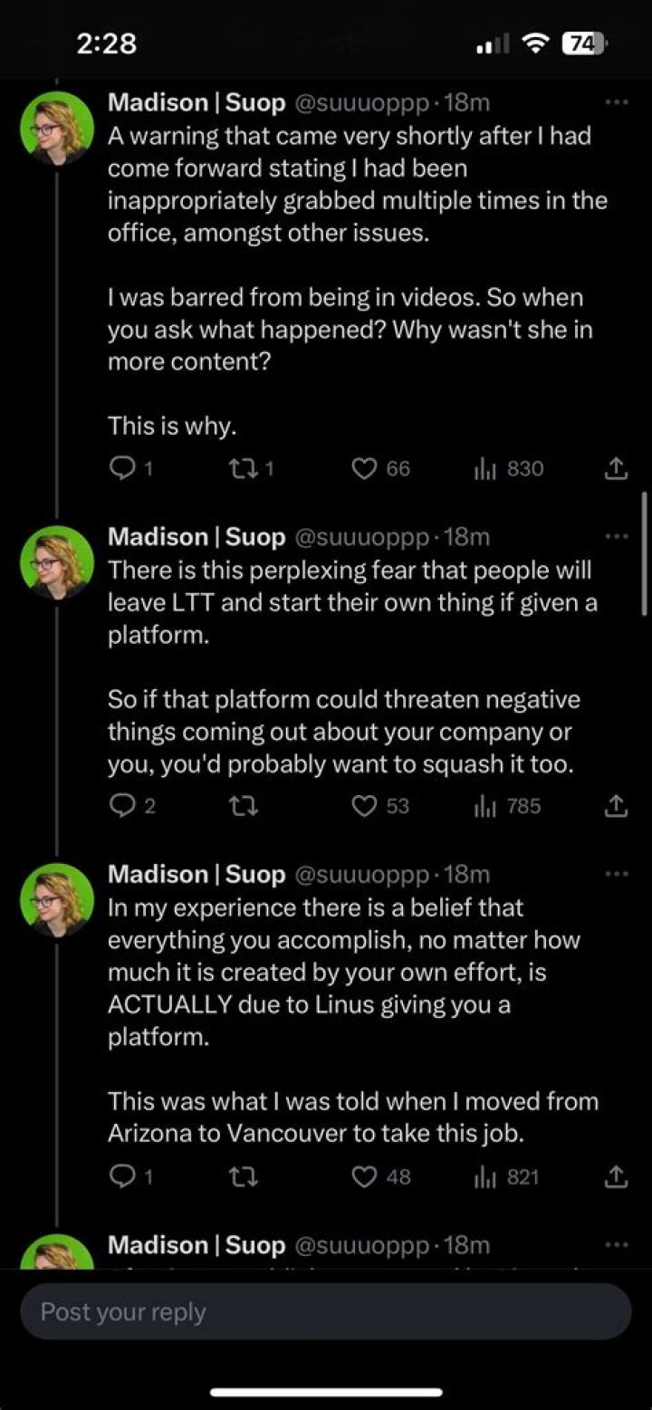
Task: Tap the profile avatar on the Linus tweet
Action: click(57, 899)
